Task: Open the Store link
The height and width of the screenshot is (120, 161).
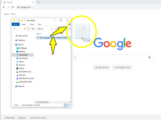Action: [13, 14]
